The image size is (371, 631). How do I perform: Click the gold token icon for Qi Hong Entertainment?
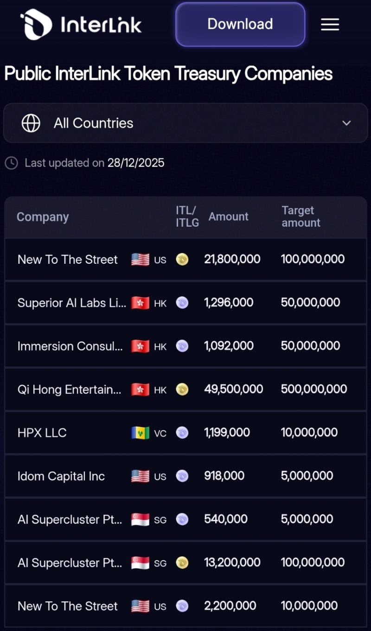182,389
